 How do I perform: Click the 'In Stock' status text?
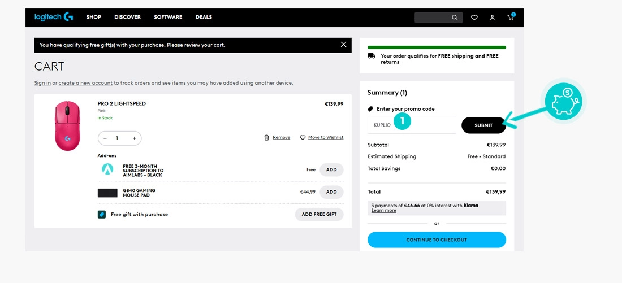tap(105, 118)
